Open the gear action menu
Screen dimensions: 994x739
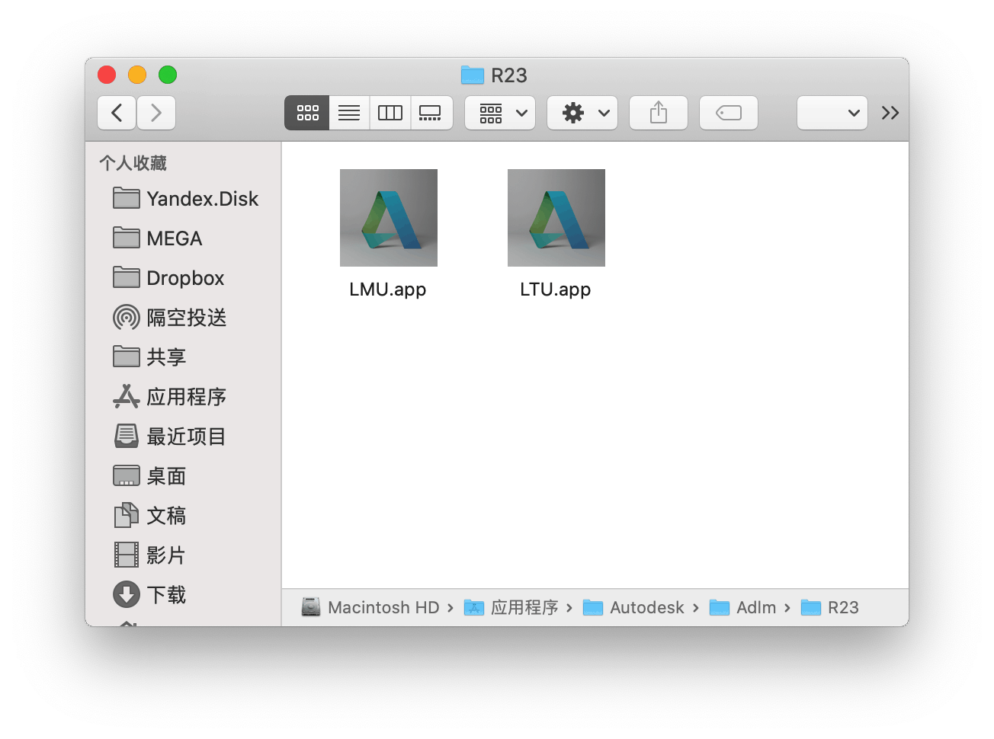coord(582,113)
